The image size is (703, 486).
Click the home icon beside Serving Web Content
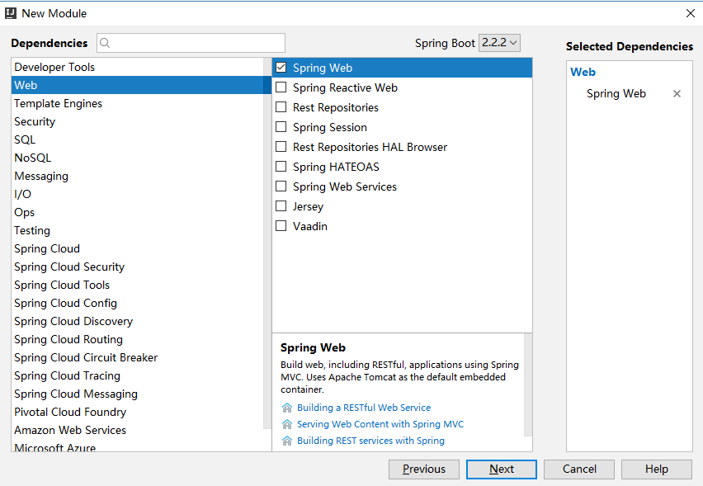[287, 424]
